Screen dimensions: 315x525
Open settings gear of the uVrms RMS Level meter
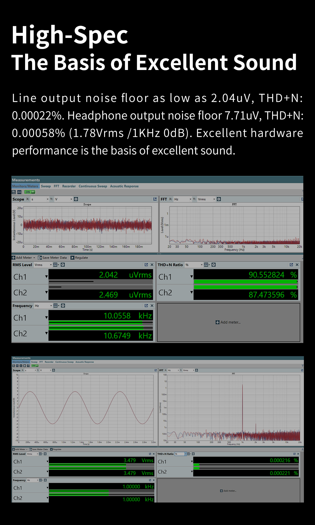pyautogui.click(x=63, y=265)
